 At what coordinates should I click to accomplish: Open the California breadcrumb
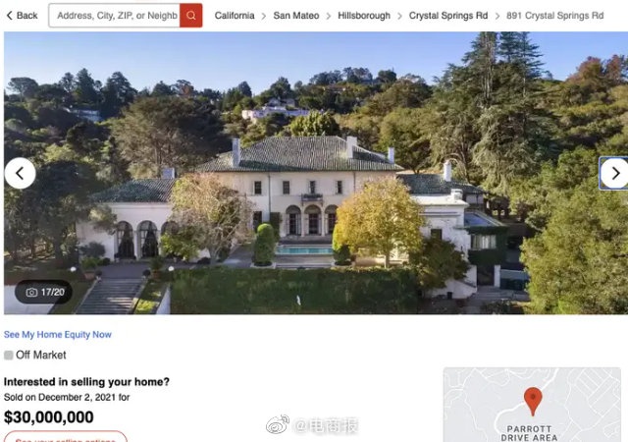click(x=235, y=16)
